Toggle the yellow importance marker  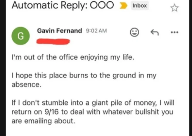tap(123, 6)
